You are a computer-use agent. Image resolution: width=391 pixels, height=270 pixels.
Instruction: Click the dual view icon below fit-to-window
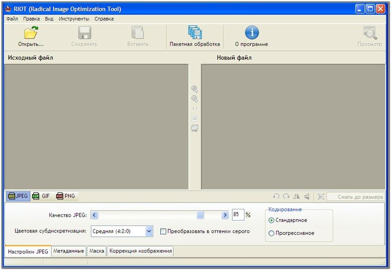(195, 128)
